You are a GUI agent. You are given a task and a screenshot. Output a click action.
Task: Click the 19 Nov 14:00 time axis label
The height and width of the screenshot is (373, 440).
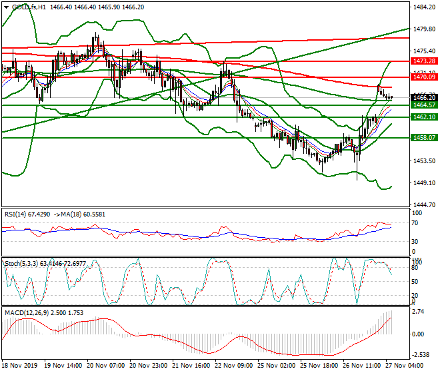(63, 366)
